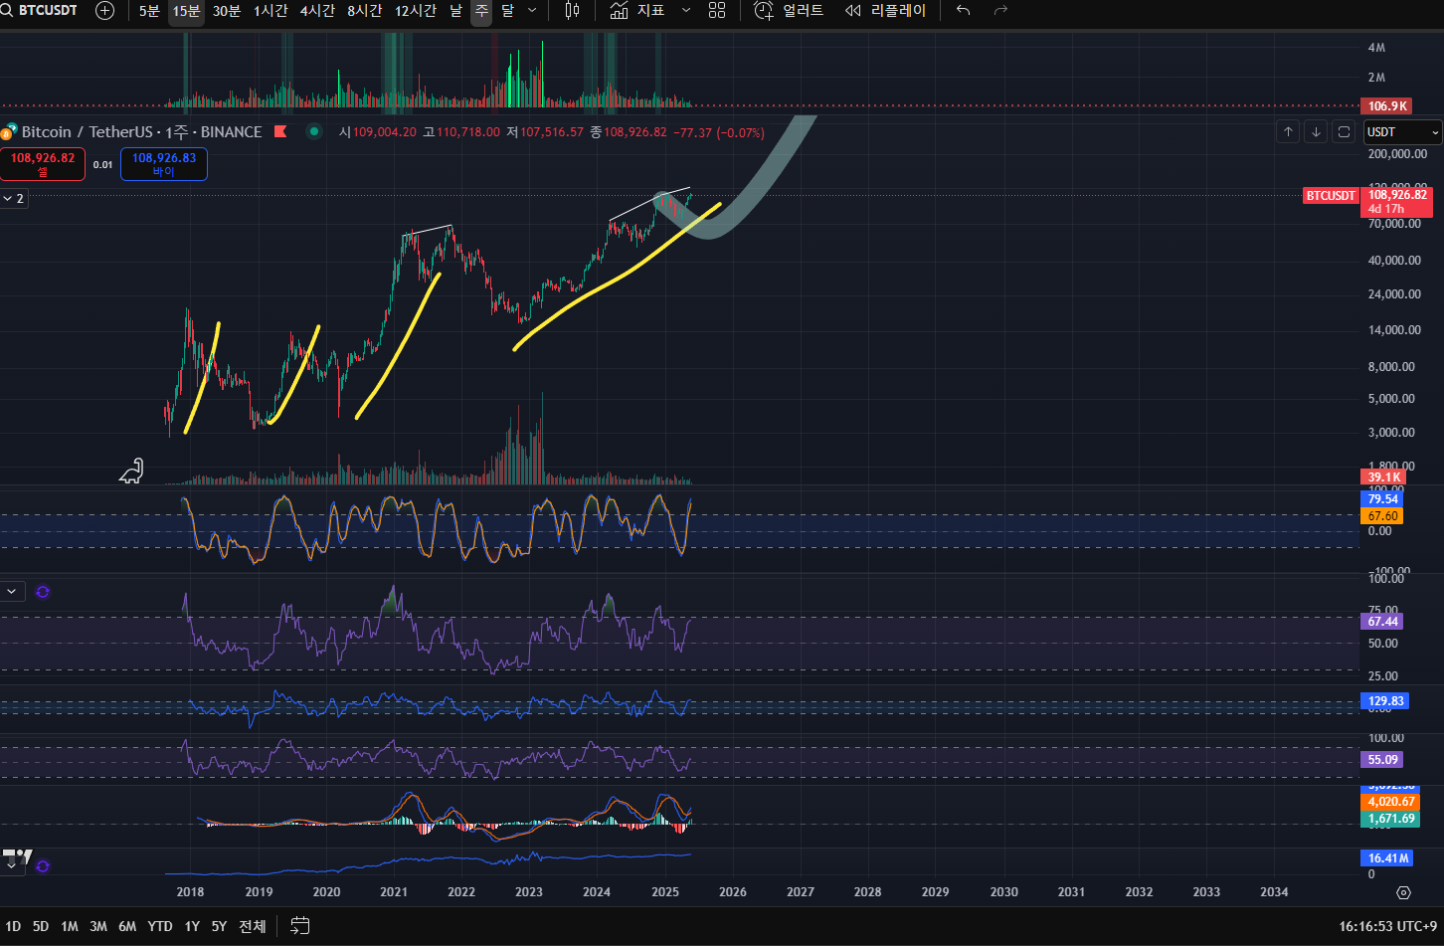Select the 주 weekly timeframe
Viewport: 1444px width, 946px height.
click(x=481, y=11)
